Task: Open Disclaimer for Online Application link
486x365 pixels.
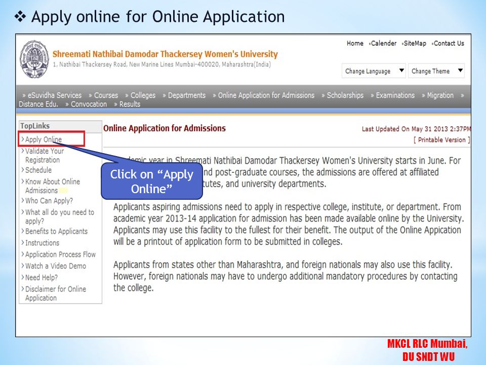Action: pos(56,294)
